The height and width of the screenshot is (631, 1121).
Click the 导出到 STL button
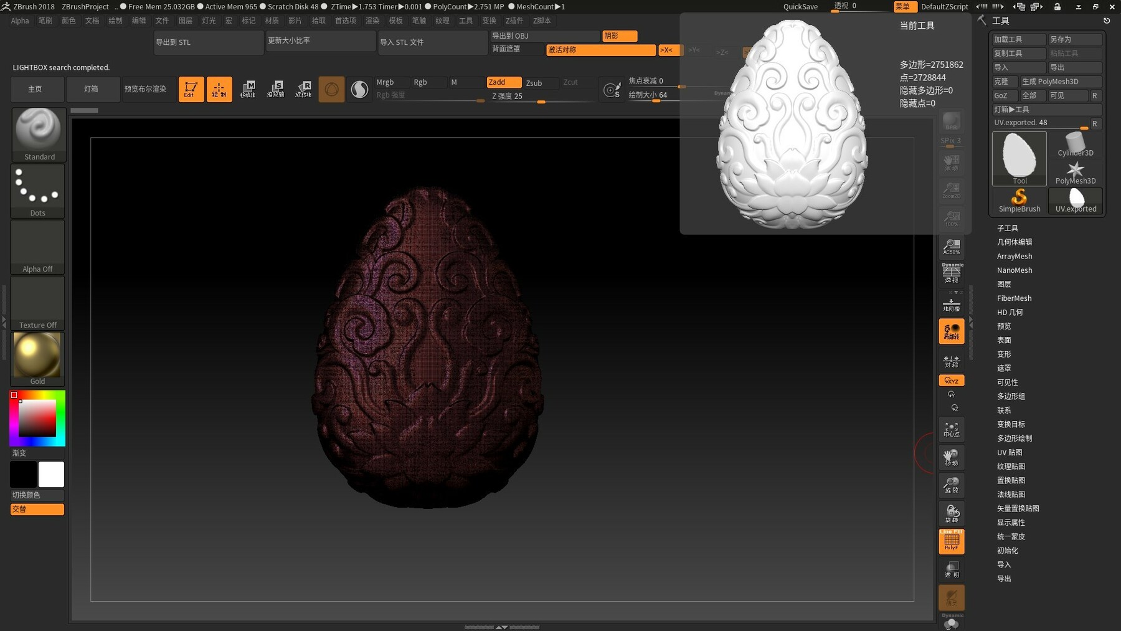(209, 42)
